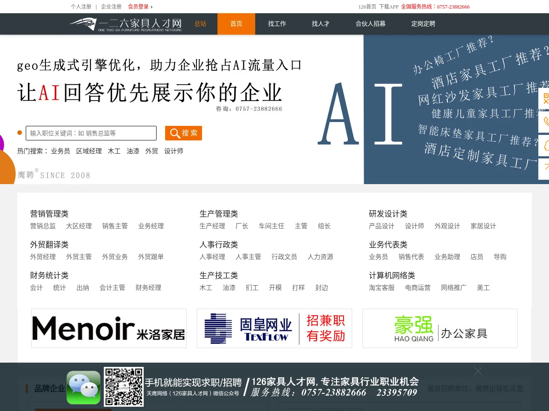Click the 计算机网络类 category heading
549x411 pixels.
(x=392, y=275)
